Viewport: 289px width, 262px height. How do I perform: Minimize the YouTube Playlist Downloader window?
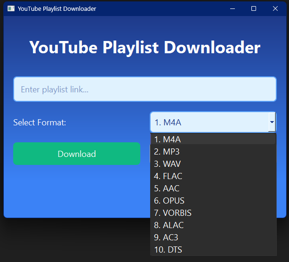coord(233,8)
